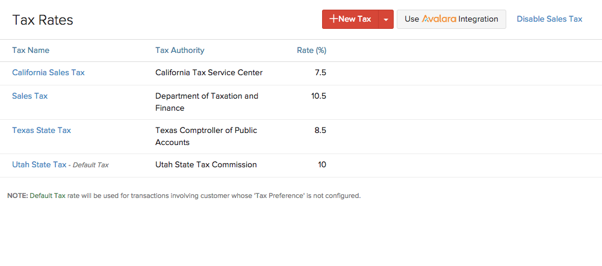Click the Tax Authority column header
Screen dimensions: 602x266
click(x=179, y=51)
